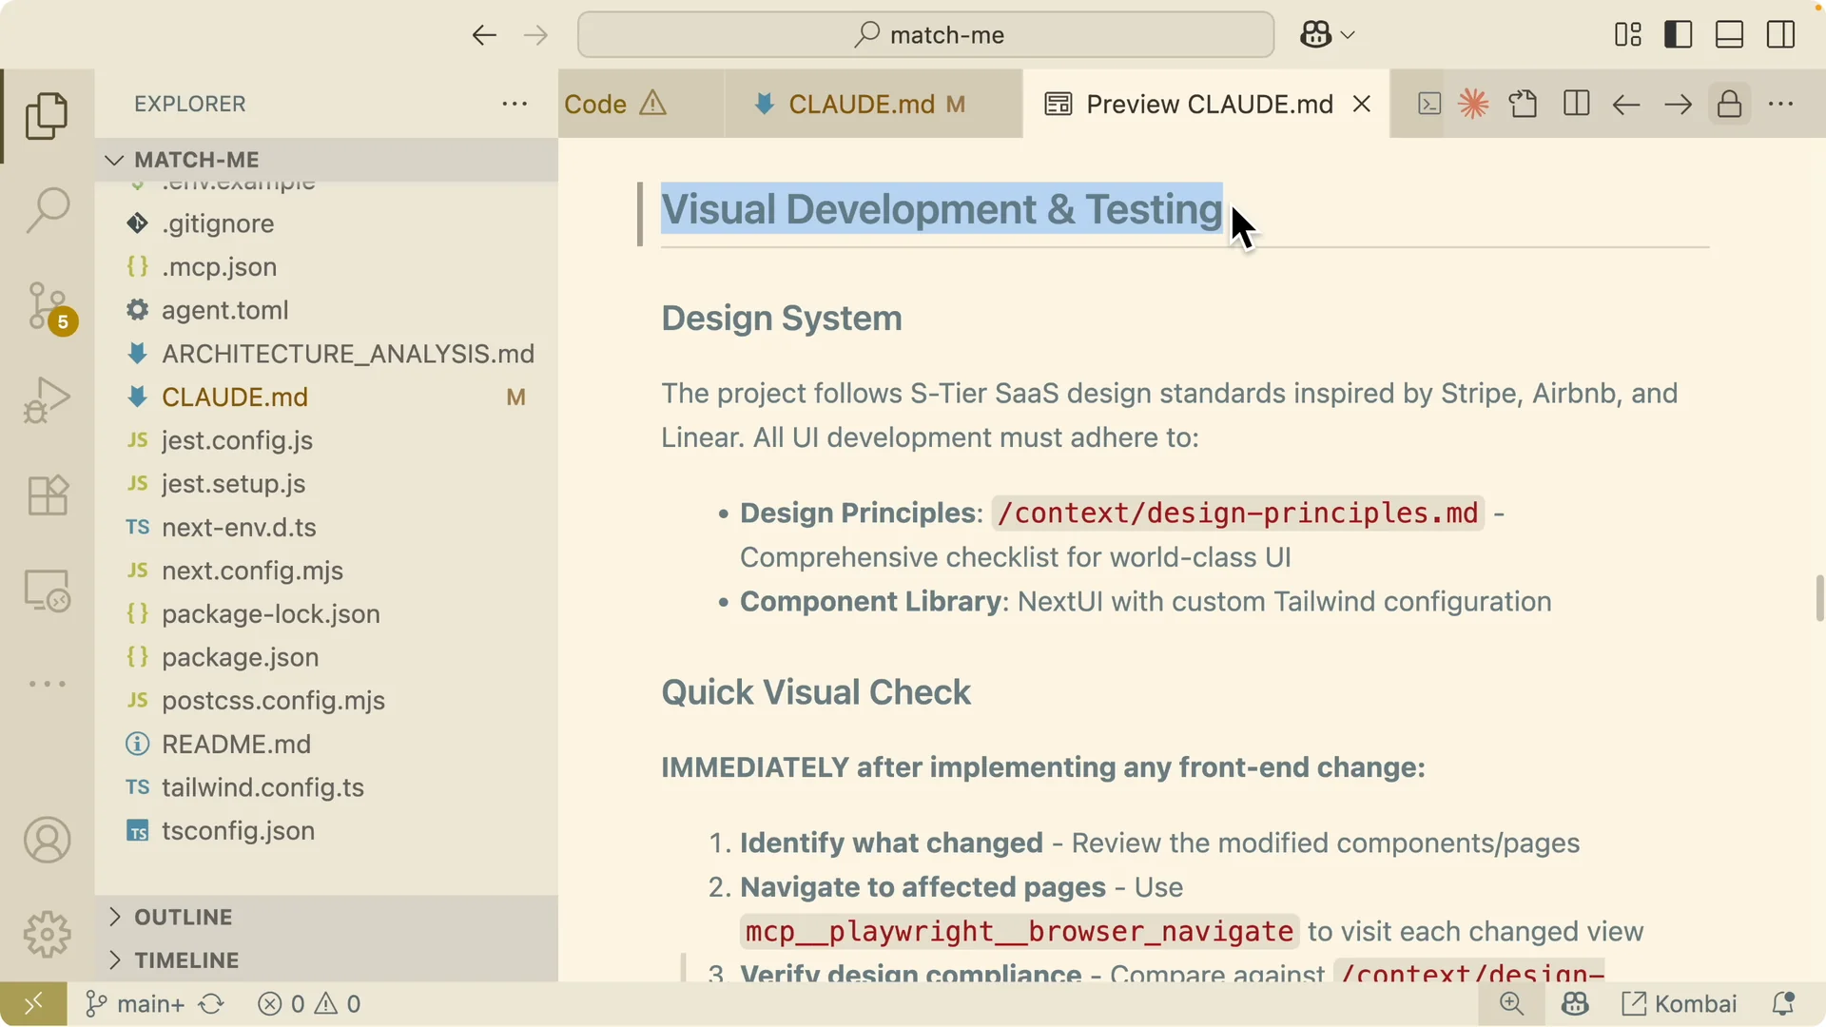Open package.json file
1826x1027 pixels.
coord(326,657)
